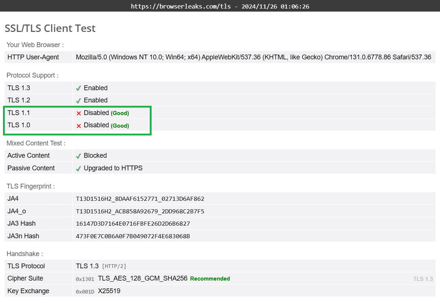Click the [HTTP/2] tag in the TLS Protocol row
Screen dimensions: 440x298
tap(114, 266)
